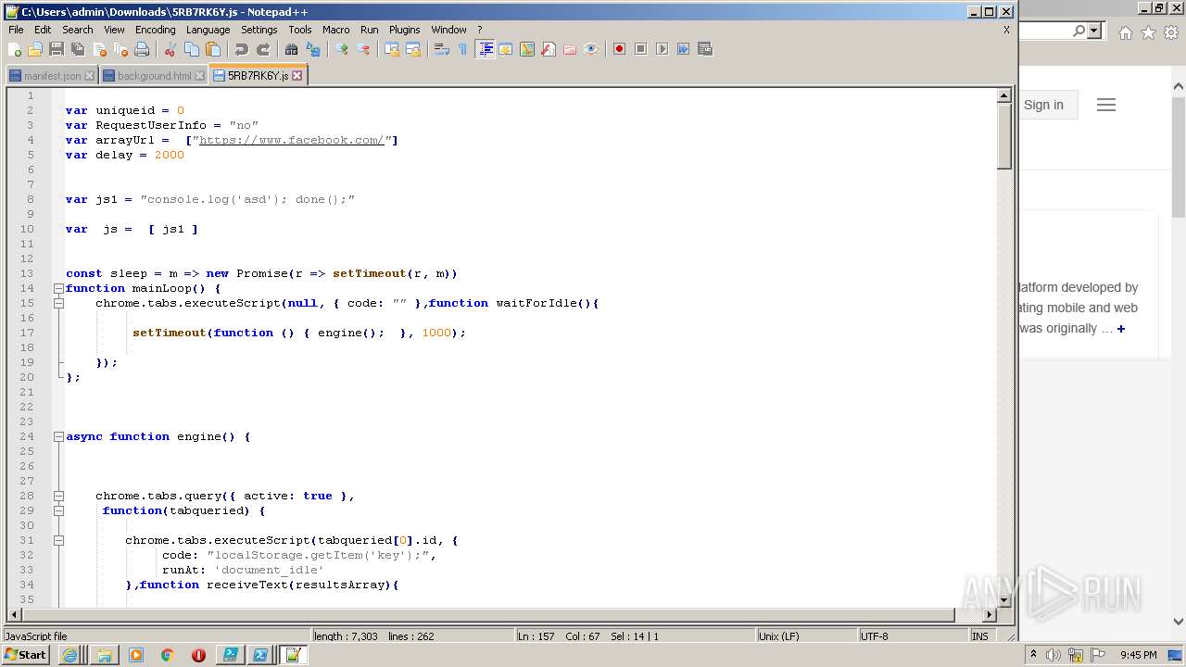Create a new document via toolbar icon
The height and width of the screenshot is (667, 1186).
15,49
